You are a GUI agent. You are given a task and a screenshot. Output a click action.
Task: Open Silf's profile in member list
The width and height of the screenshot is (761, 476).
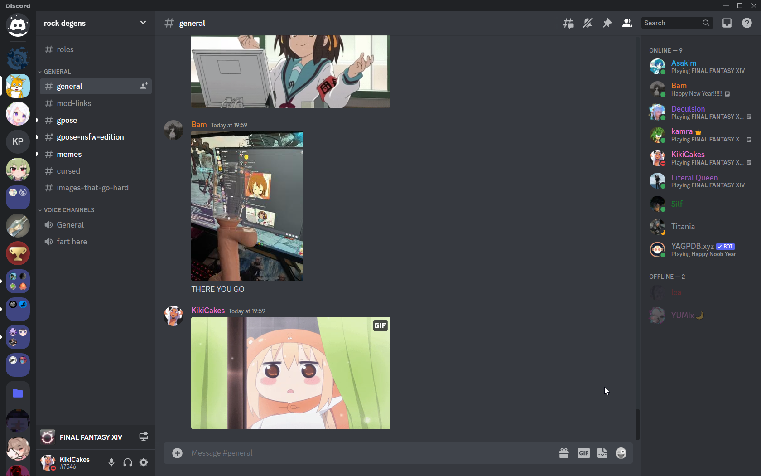[x=700, y=204]
